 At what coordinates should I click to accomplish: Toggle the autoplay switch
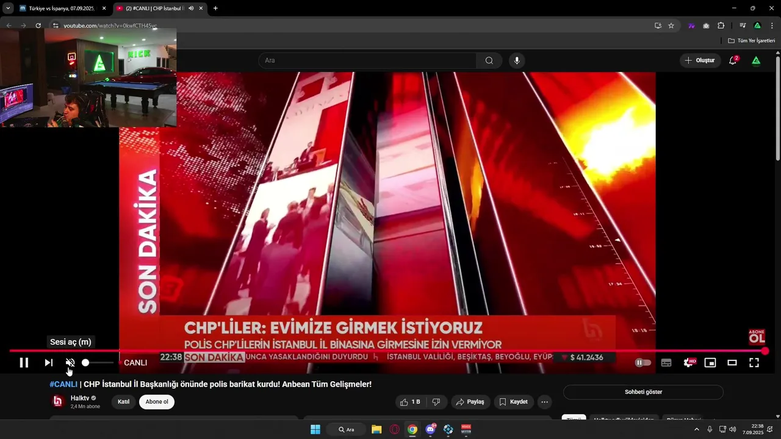point(643,363)
